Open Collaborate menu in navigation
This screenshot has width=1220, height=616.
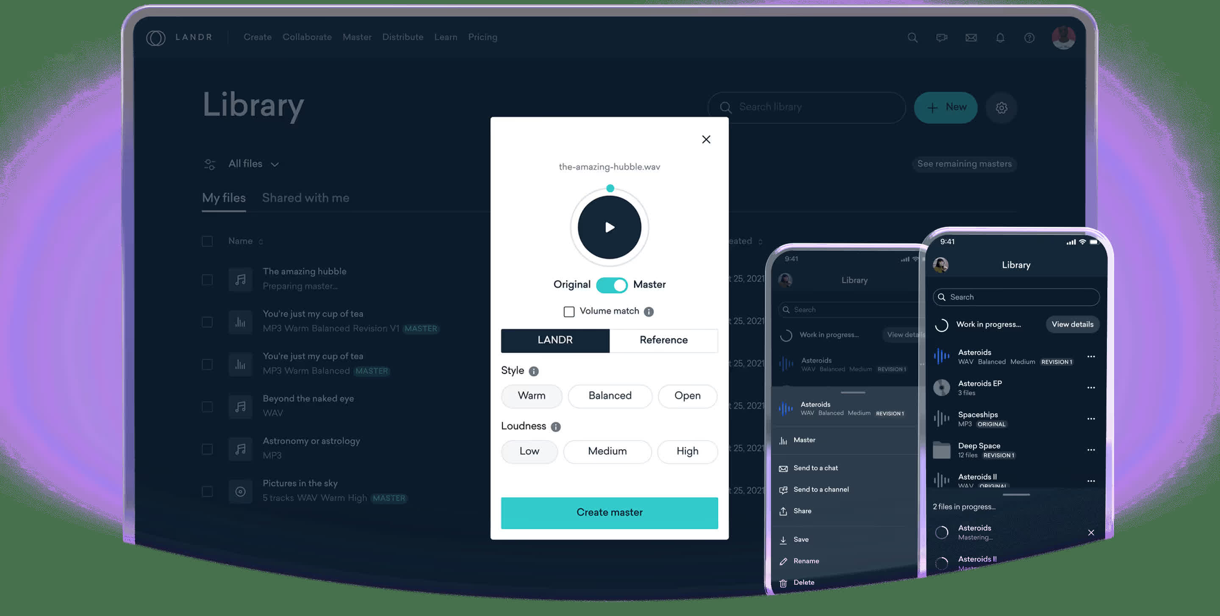[307, 37]
